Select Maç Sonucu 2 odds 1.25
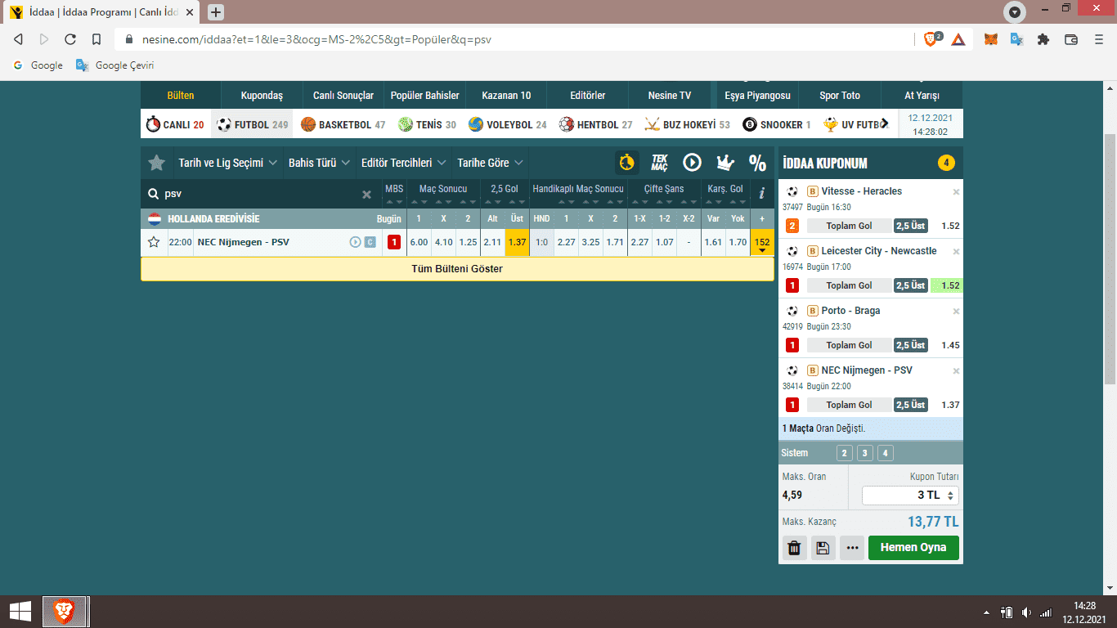This screenshot has width=1117, height=628. (x=468, y=242)
